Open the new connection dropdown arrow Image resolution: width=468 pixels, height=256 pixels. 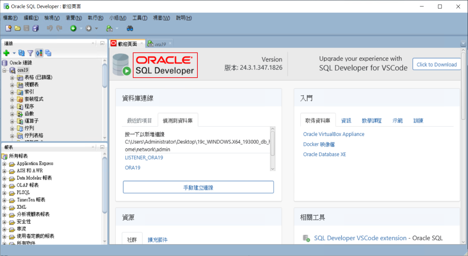pos(14,53)
